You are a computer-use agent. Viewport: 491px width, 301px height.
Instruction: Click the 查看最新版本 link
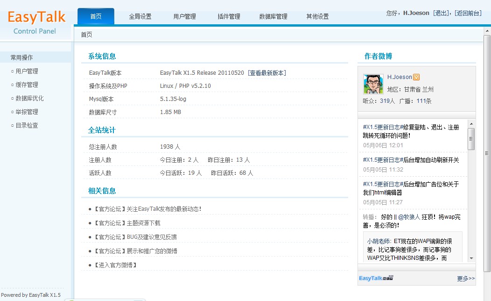pos(267,73)
